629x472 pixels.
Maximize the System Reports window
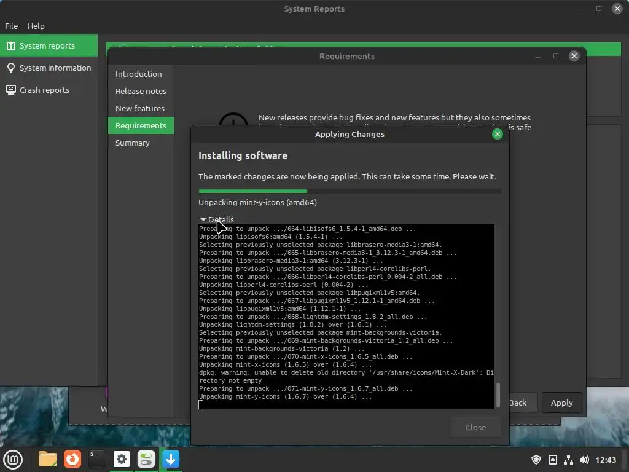pyautogui.click(x=599, y=9)
